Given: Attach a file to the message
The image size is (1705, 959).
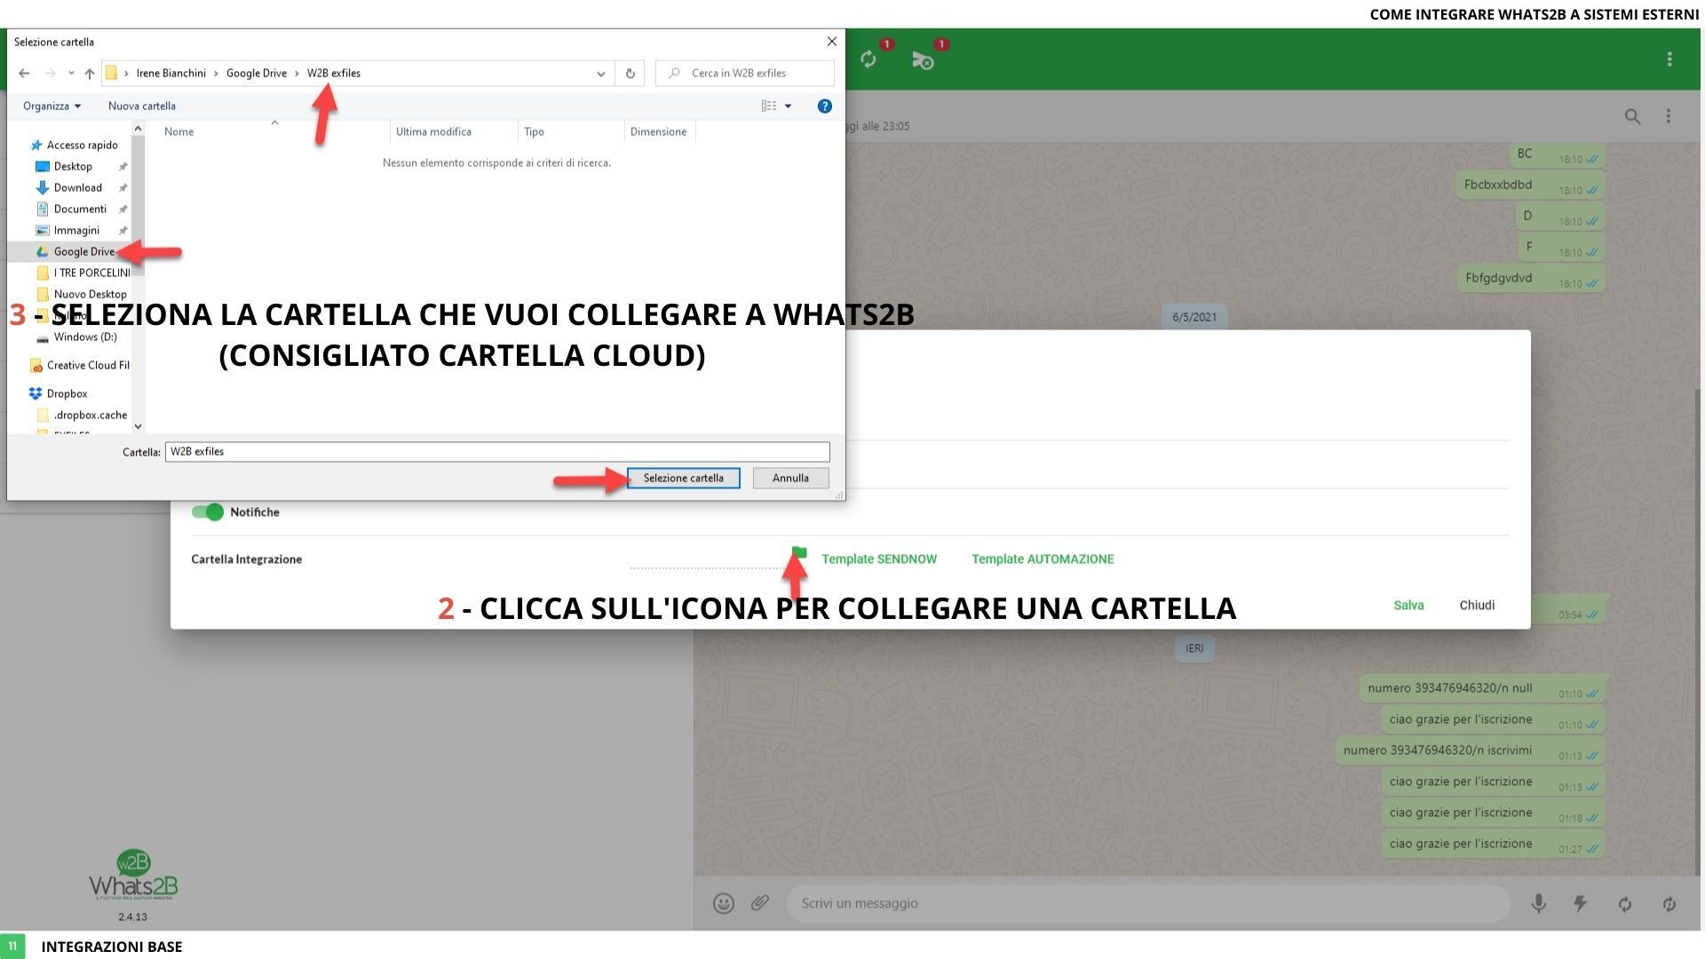Looking at the screenshot, I should pyautogui.click(x=760, y=903).
